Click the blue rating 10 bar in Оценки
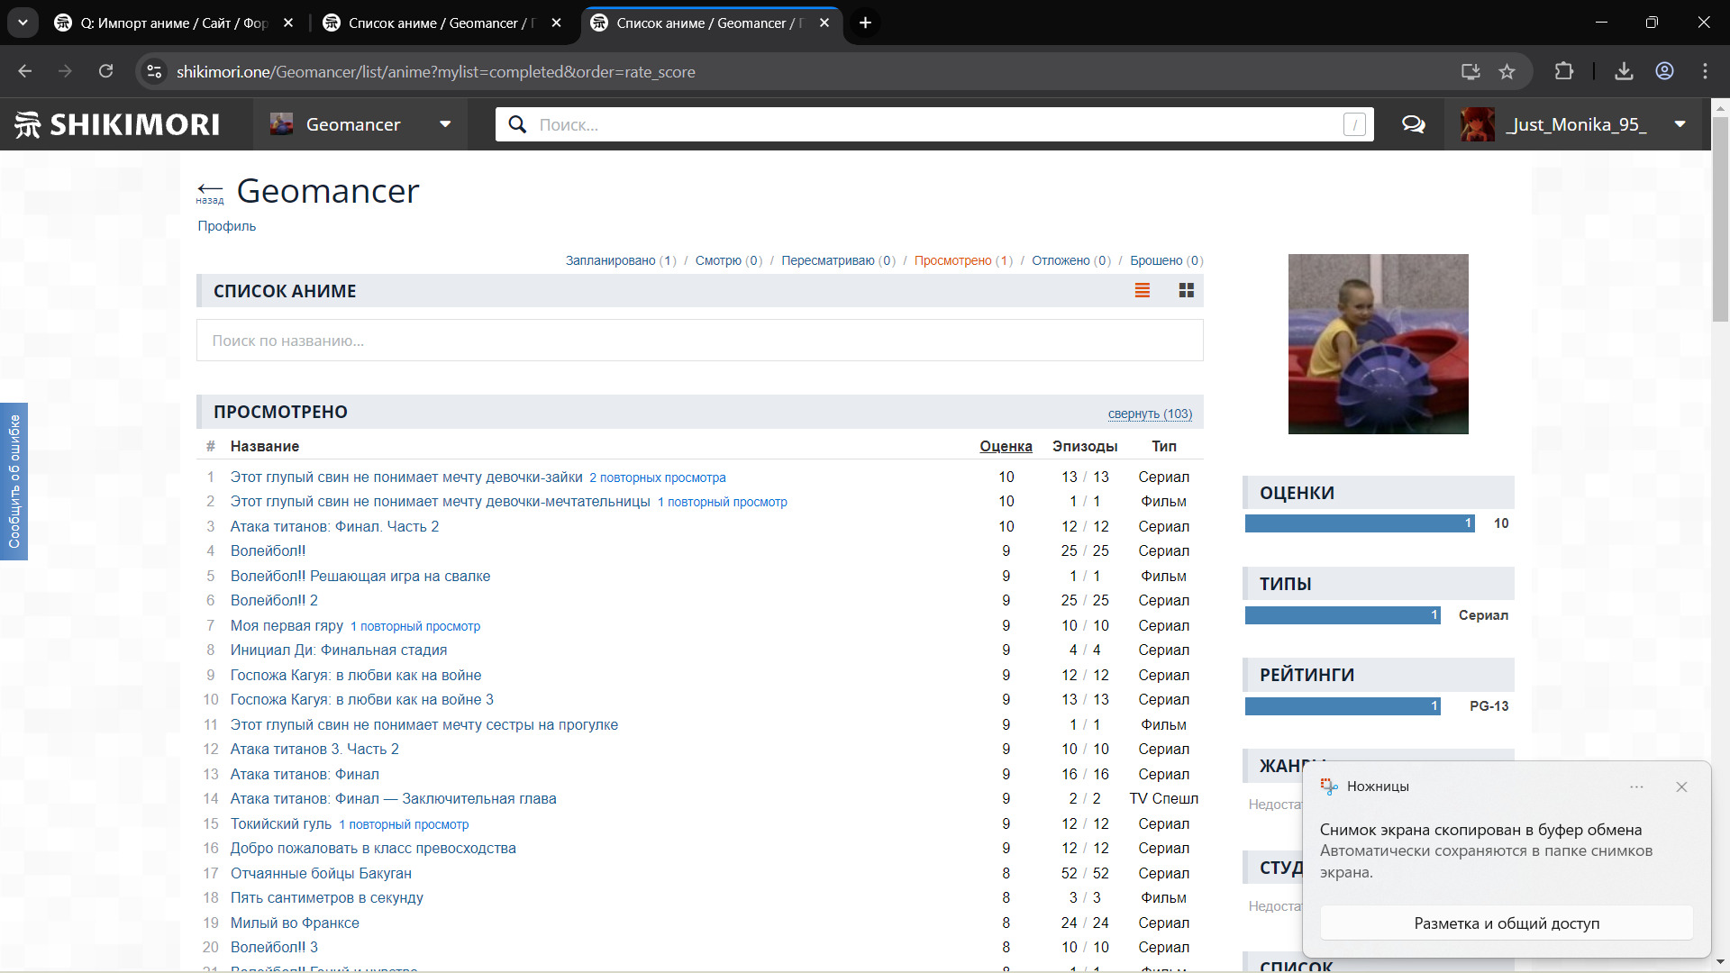 coord(1359,523)
